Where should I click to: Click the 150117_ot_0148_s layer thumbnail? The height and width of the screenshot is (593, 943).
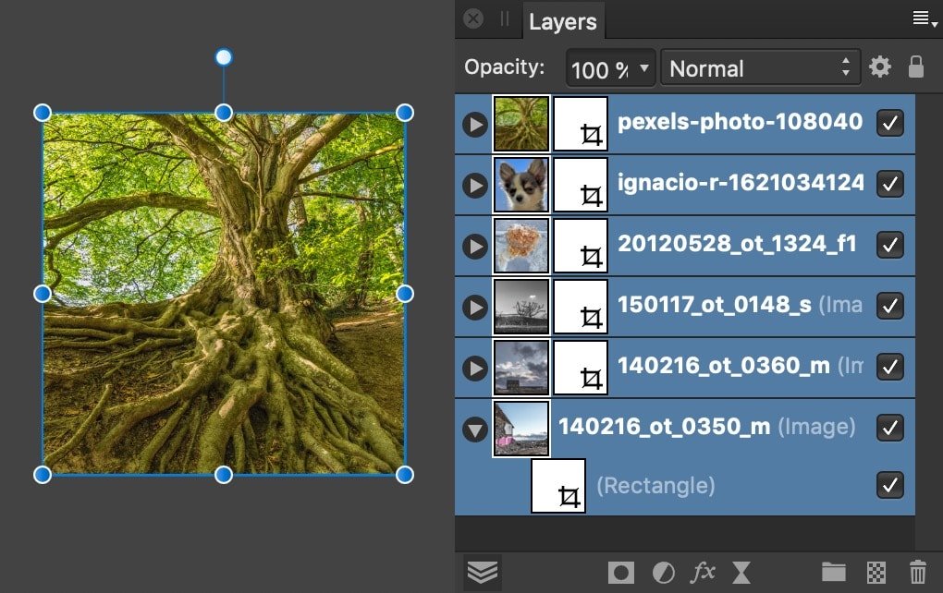click(x=520, y=306)
